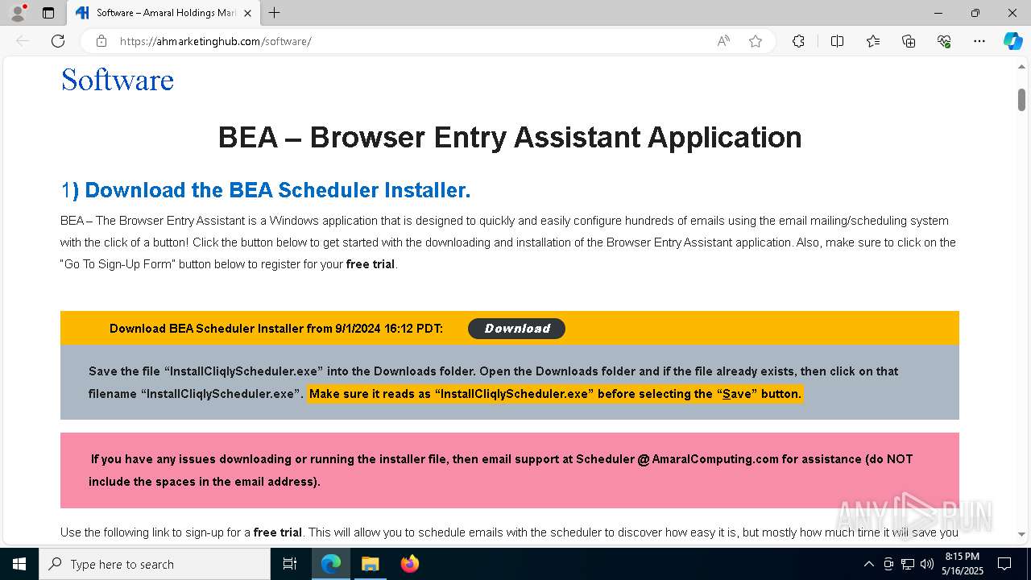The height and width of the screenshot is (580, 1031).
Task: Open Settings and more ellipsis menu
Action: (979, 41)
